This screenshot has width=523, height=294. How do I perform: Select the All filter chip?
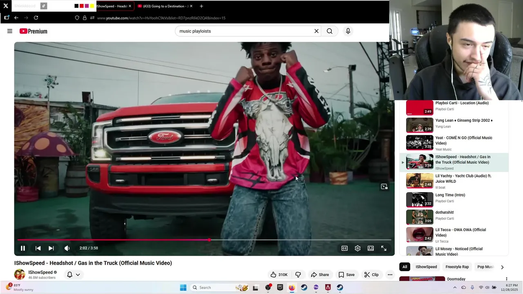click(x=405, y=267)
